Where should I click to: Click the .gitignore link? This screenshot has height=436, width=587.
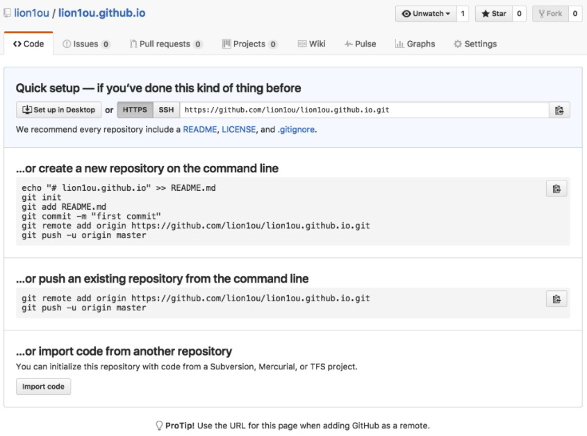tap(297, 129)
